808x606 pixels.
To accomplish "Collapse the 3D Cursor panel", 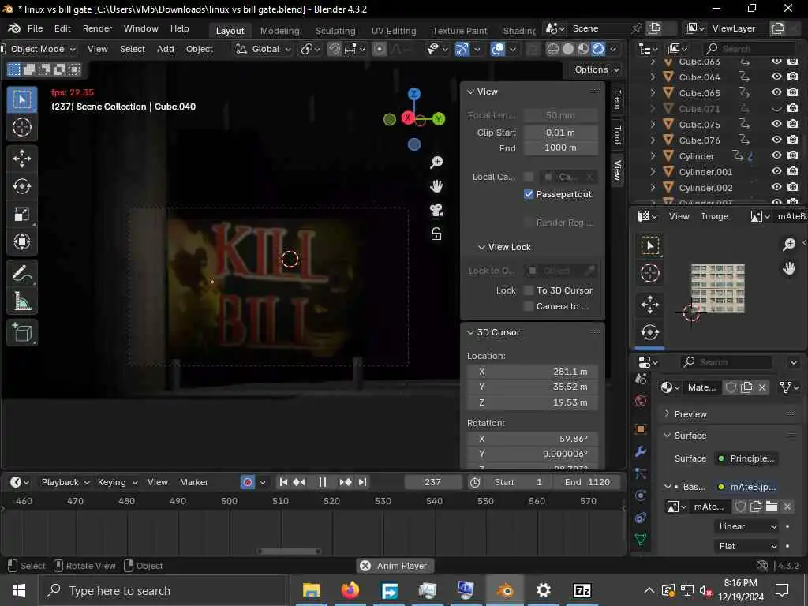I will click(x=470, y=332).
